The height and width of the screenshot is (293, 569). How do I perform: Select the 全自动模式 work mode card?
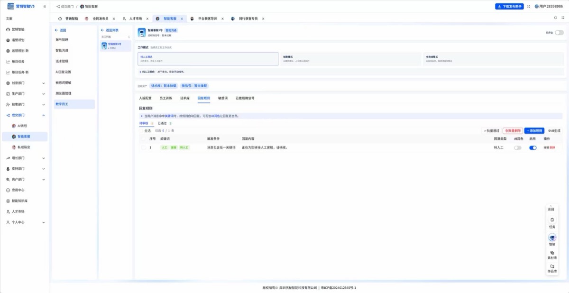click(x=494, y=59)
